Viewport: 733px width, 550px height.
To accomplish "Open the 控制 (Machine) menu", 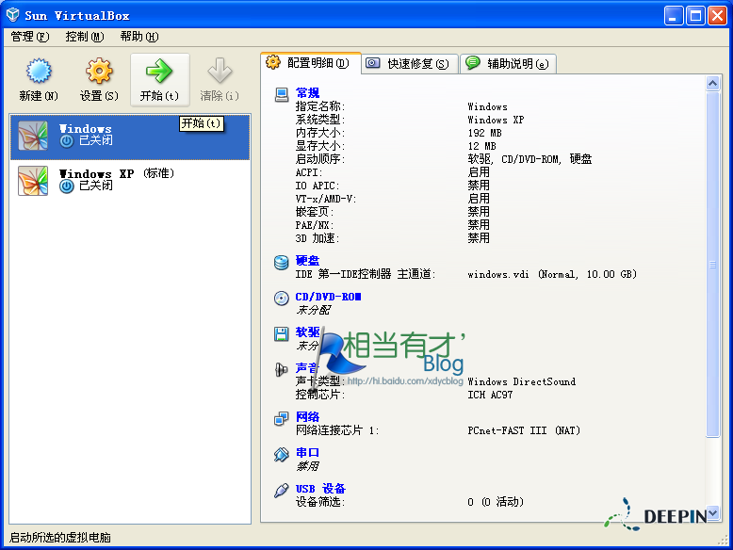I will 85,37.
